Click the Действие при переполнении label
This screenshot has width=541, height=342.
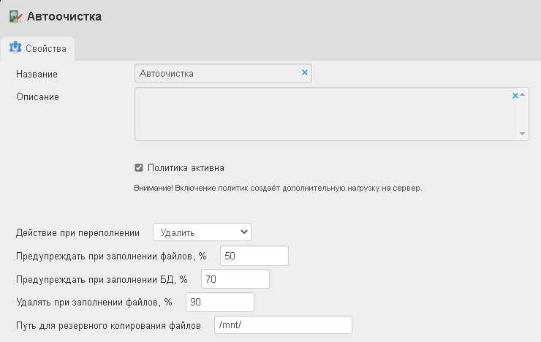tap(77, 232)
